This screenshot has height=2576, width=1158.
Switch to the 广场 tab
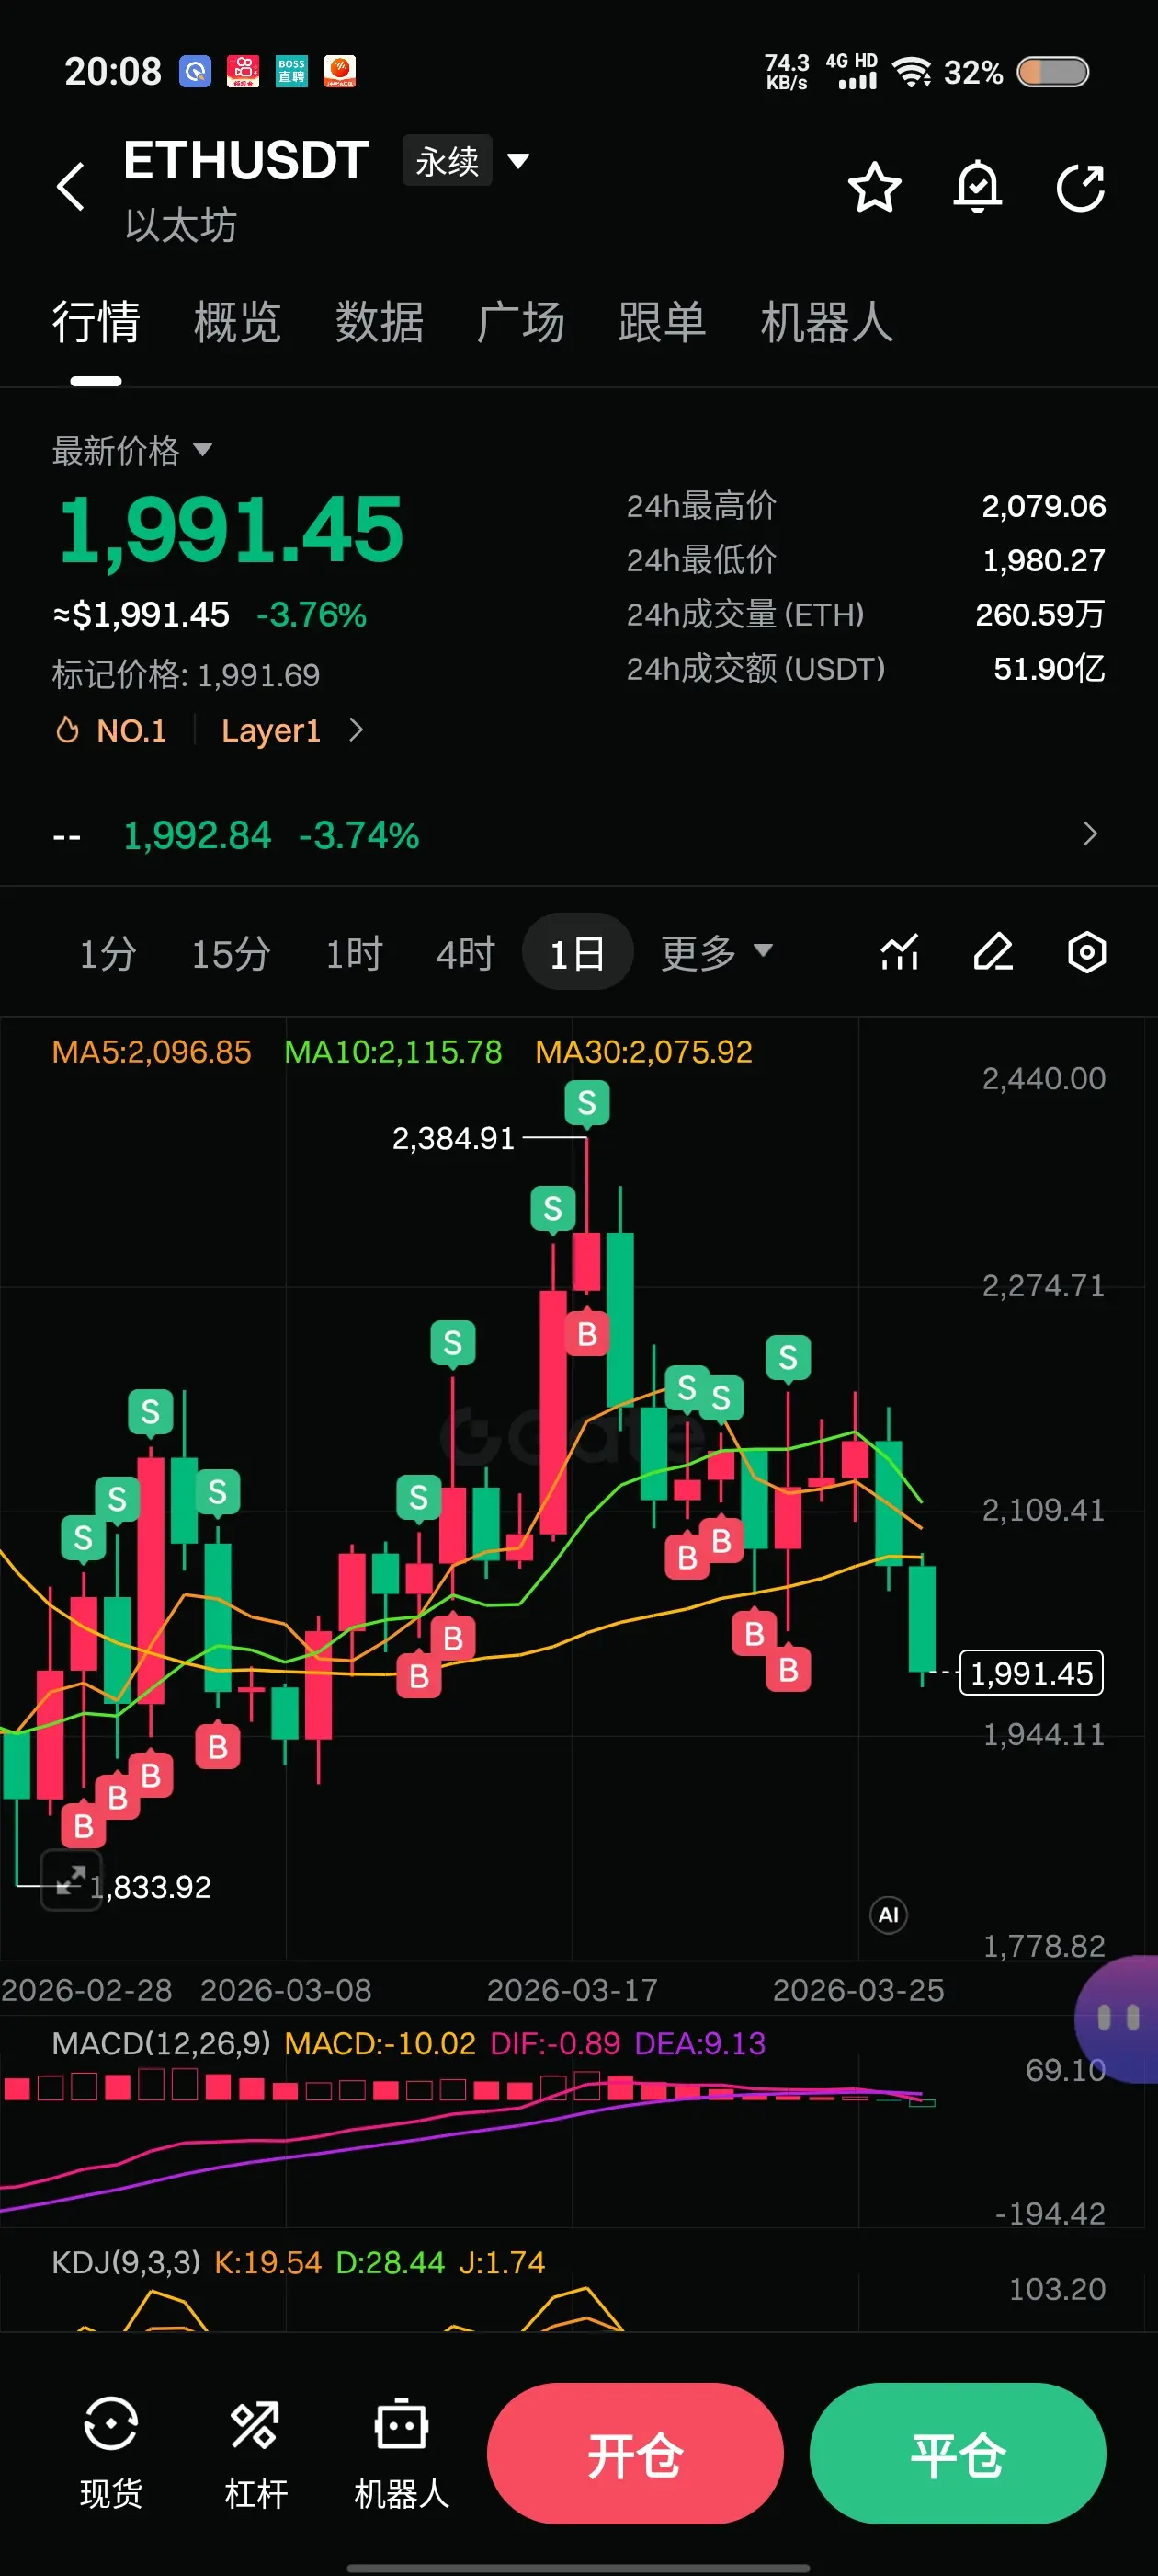(x=520, y=322)
